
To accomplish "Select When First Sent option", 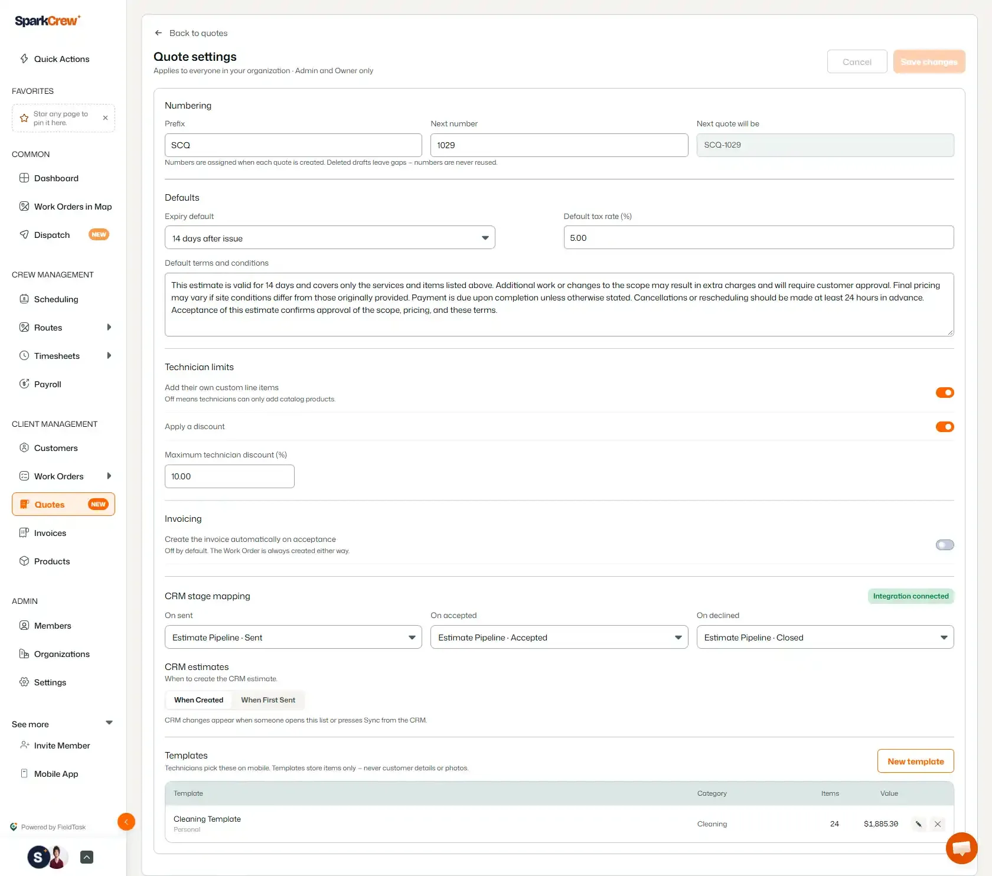I will 268,700.
